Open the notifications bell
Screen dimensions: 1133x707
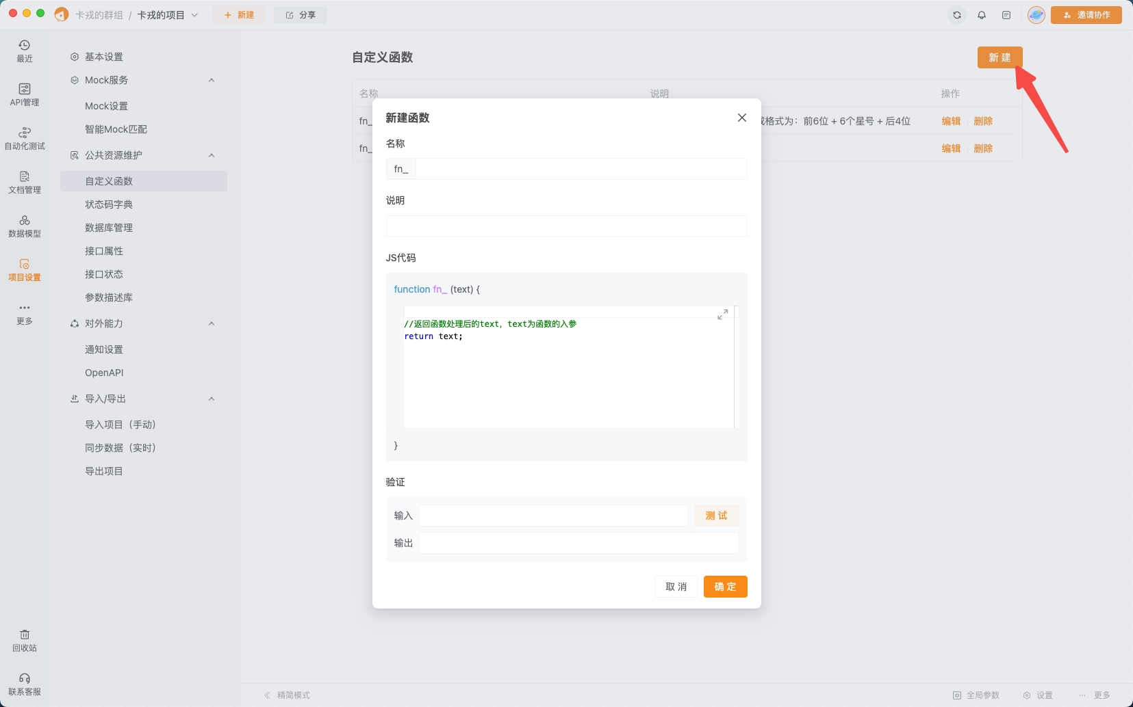tap(982, 15)
